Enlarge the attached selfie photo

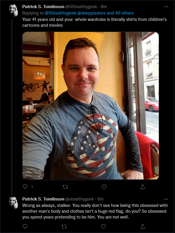(x=91, y=106)
